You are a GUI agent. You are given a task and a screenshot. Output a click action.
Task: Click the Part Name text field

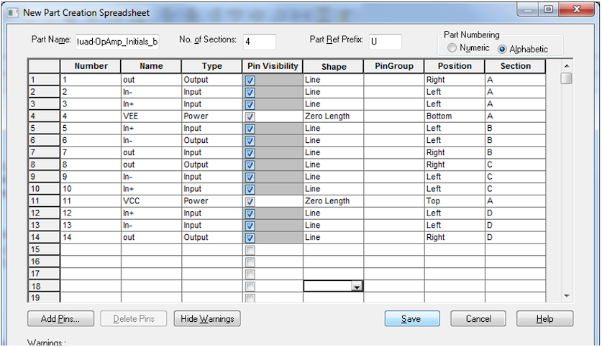(117, 42)
